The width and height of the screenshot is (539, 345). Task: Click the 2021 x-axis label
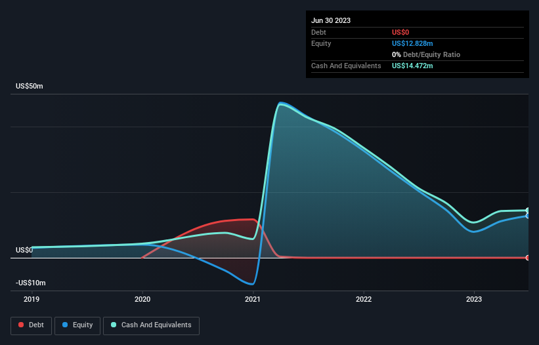point(253,299)
